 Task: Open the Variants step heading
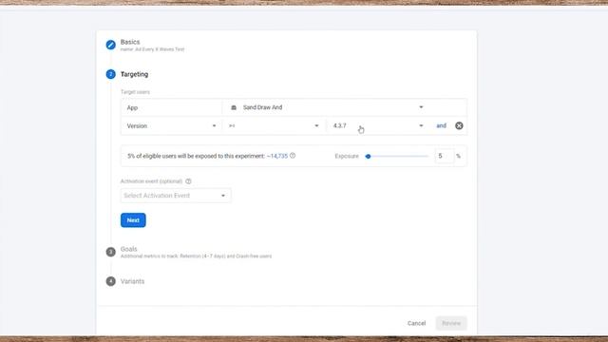point(132,281)
